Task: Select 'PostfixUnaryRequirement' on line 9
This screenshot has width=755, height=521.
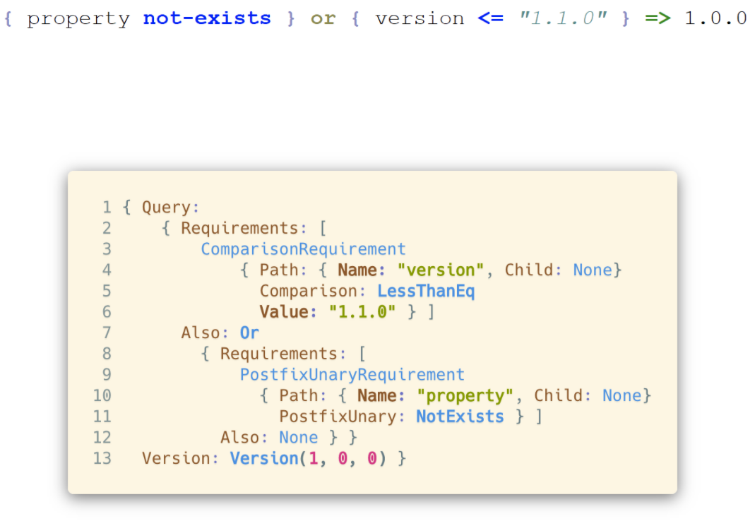Action: click(x=352, y=375)
